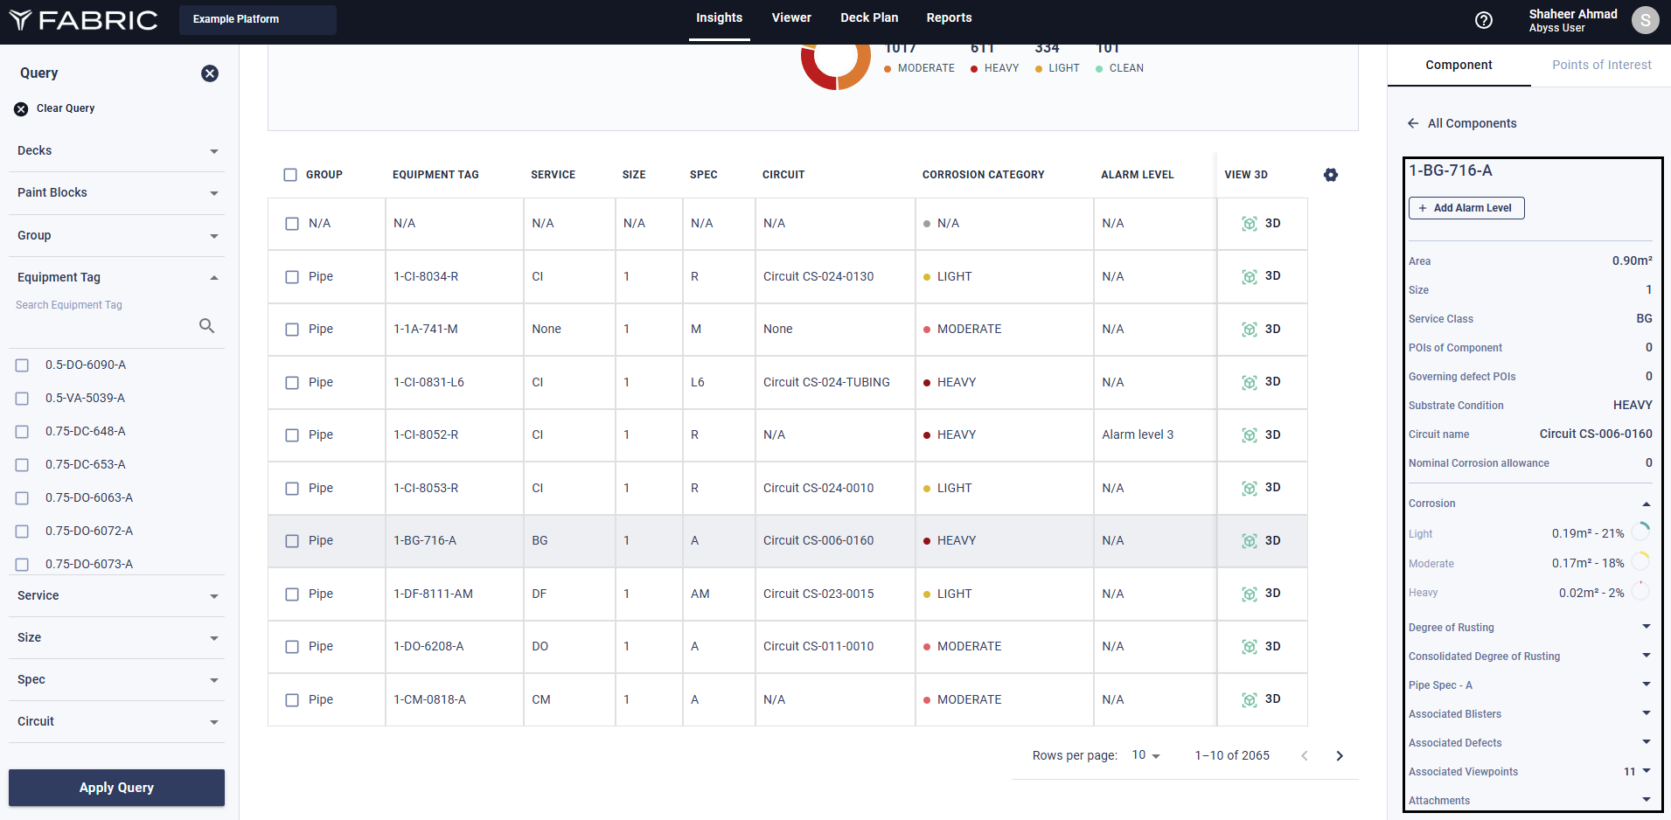Viewport: 1671px width, 820px height.
Task: Toggle the select-all checkbox in table header
Action: (x=290, y=175)
